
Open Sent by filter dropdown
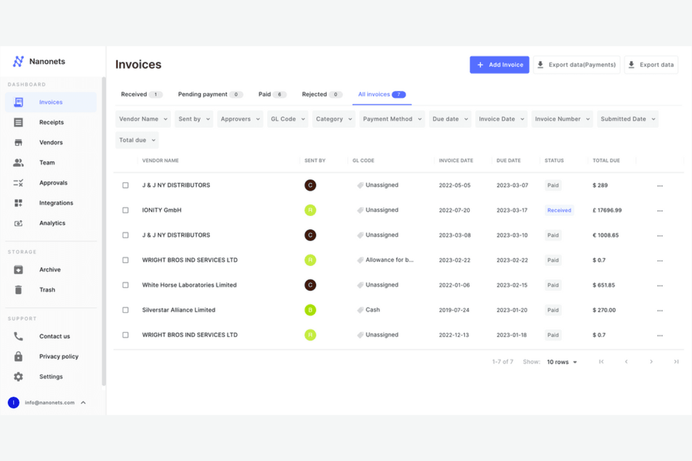click(194, 119)
